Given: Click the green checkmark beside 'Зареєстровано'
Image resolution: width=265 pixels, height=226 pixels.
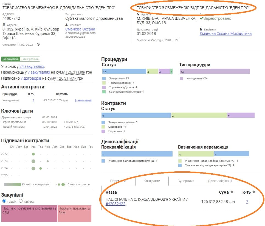Looking at the screenshot, I should (201, 18).
